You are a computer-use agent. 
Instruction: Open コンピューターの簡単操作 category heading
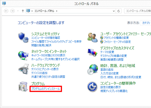tap(118, 83)
